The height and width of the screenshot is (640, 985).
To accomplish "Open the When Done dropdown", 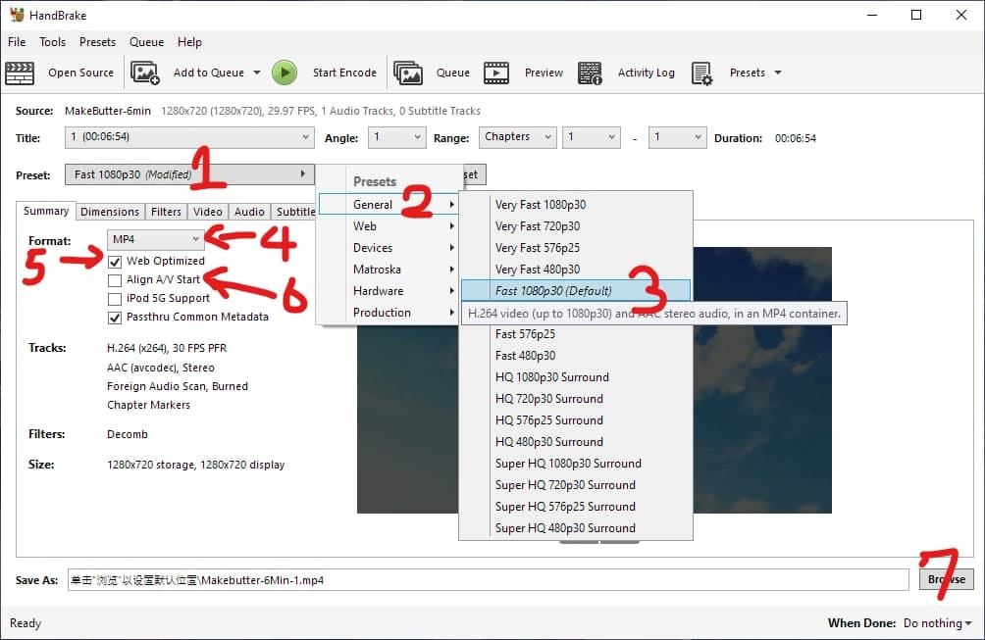I will (x=937, y=623).
